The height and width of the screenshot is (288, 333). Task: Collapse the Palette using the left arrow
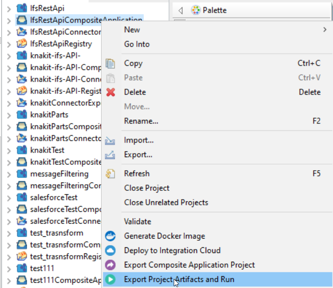[180, 10]
